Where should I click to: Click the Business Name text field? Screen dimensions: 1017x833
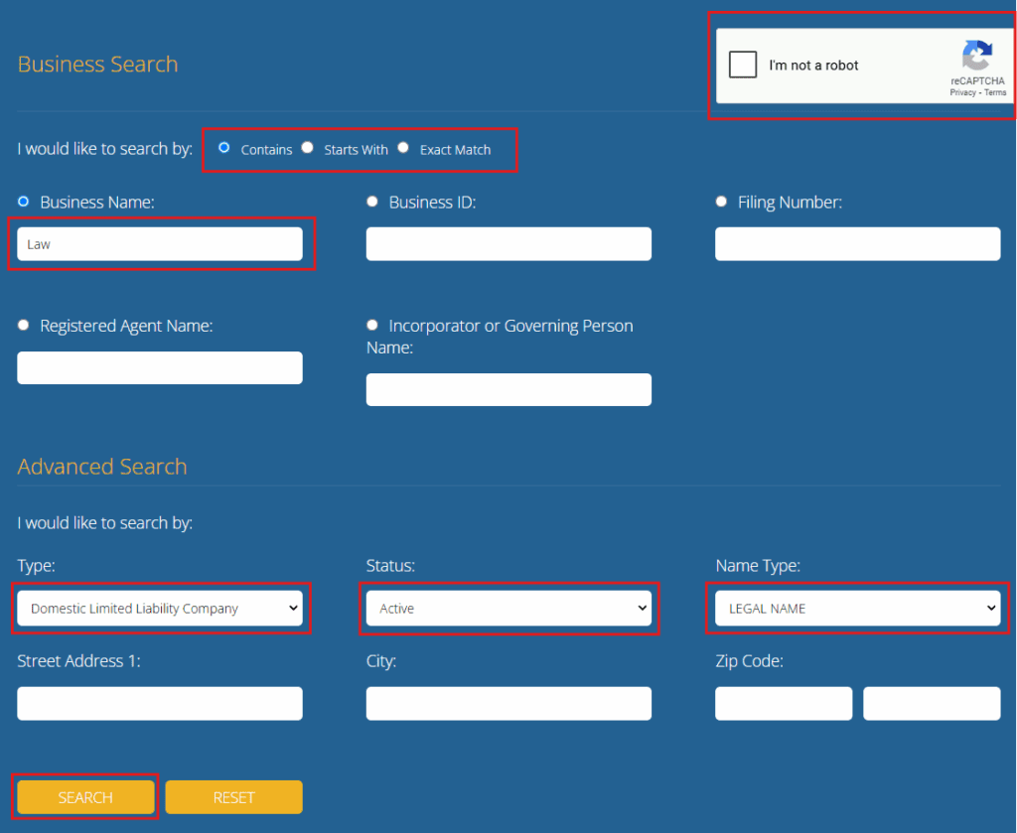(160, 244)
